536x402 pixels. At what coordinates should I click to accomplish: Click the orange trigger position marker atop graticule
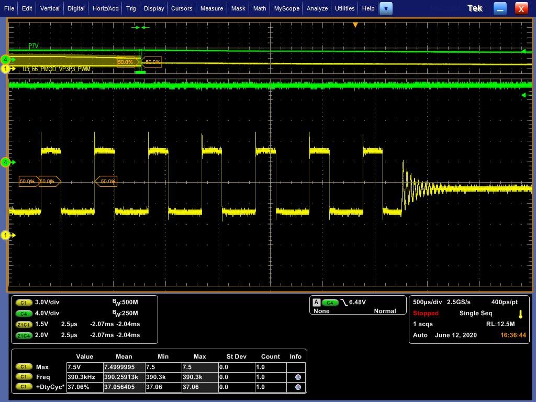[355, 25]
